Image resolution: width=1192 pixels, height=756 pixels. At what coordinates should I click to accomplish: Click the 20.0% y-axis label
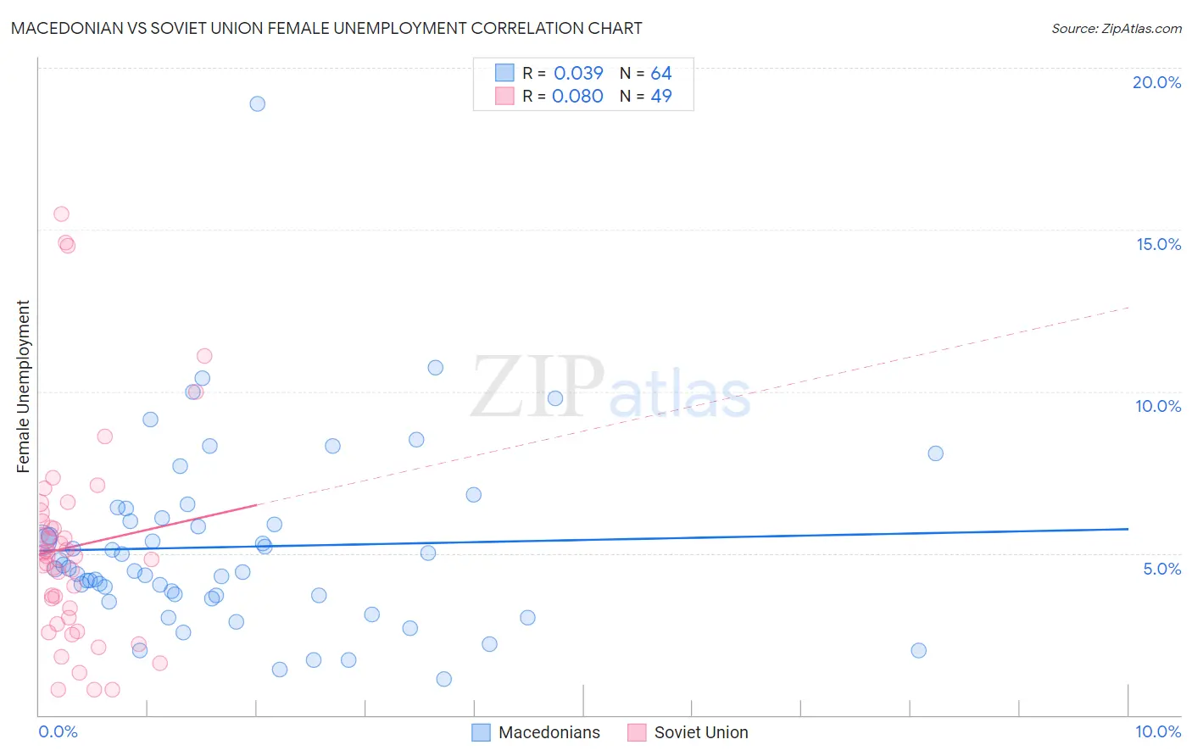click(x=1156, y=82)
